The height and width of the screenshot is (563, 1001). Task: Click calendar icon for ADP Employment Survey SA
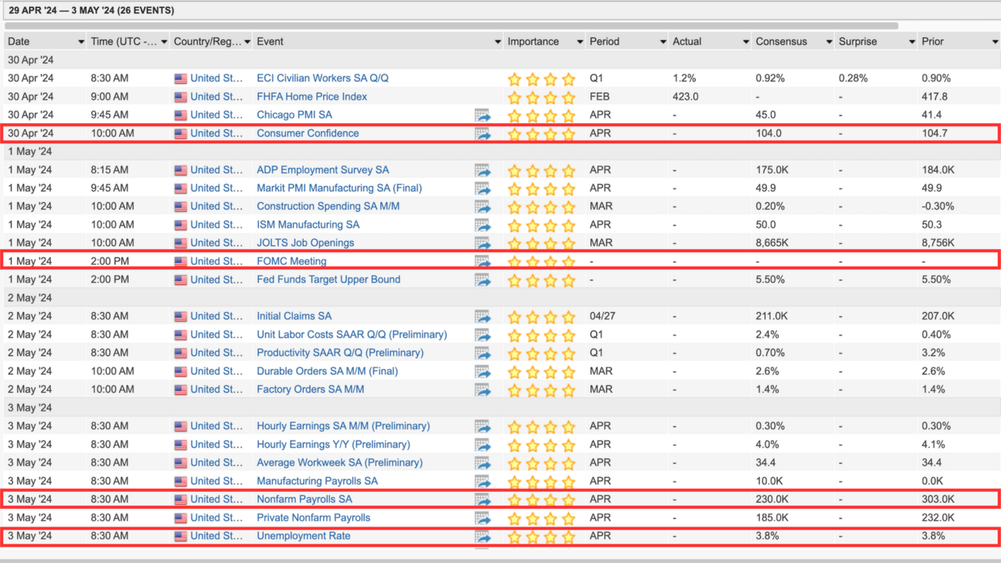[x=483, y=170]
